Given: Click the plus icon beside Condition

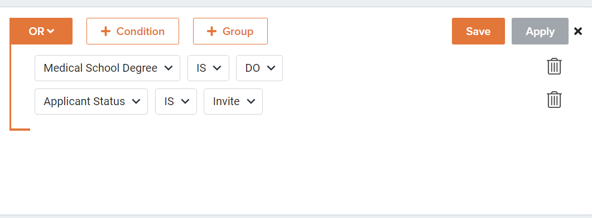Looking at the screenshot, I should 105,31.
